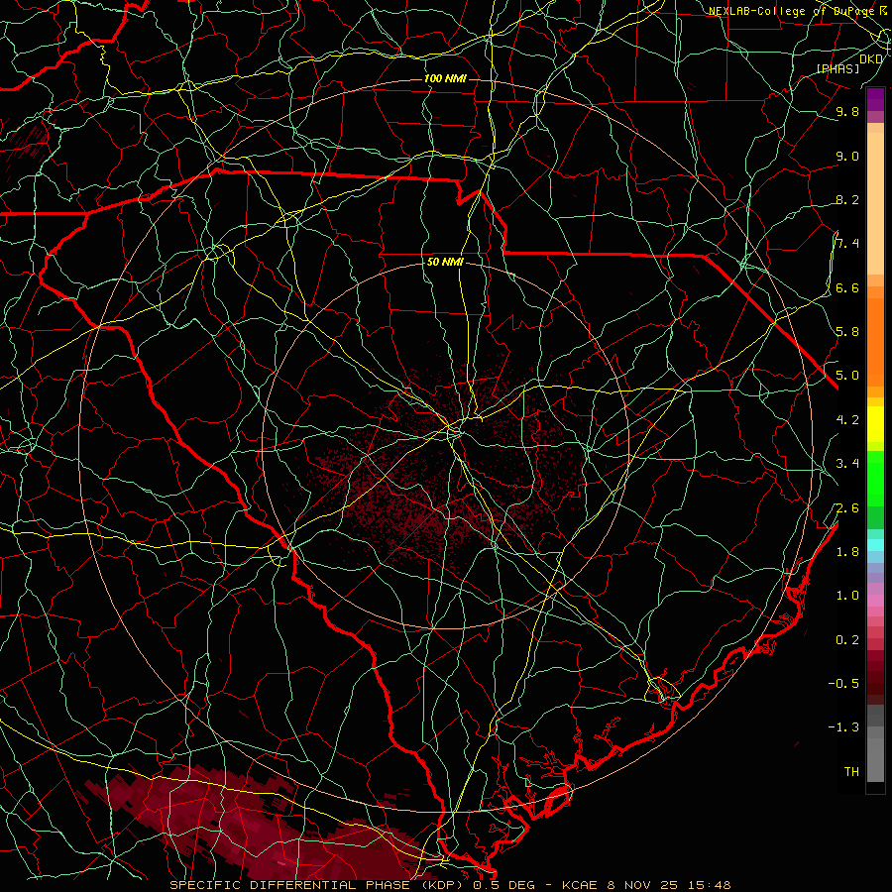Click the 9.0 scale value
The image size is (892, 892).
[x=847, y=156]
